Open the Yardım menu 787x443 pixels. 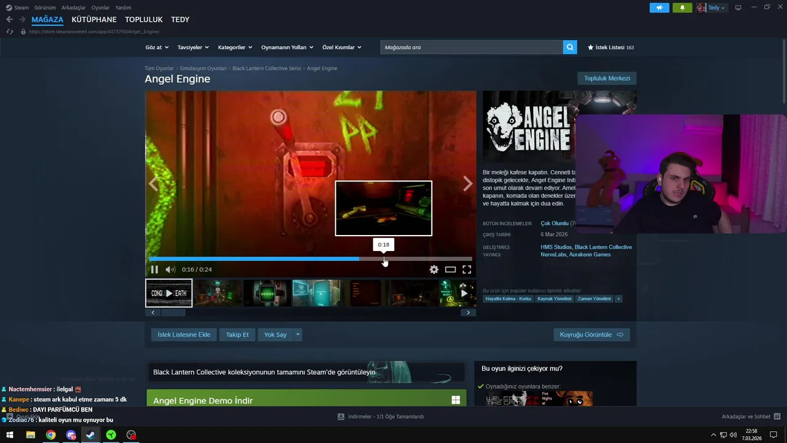[x=123, y=7]
